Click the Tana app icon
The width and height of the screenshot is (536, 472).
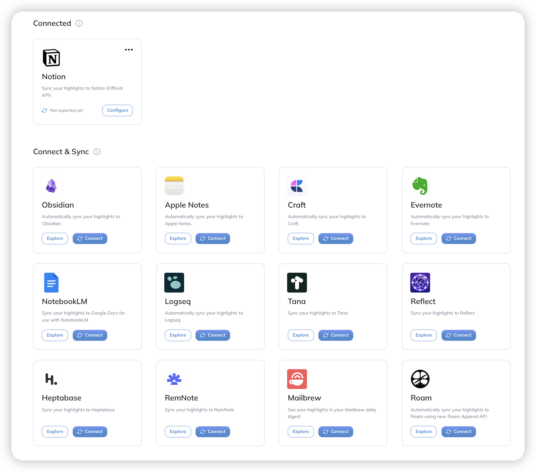pos(297,283)
